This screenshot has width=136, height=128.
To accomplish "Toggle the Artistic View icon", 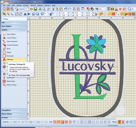I will click(x=114, y=14).
